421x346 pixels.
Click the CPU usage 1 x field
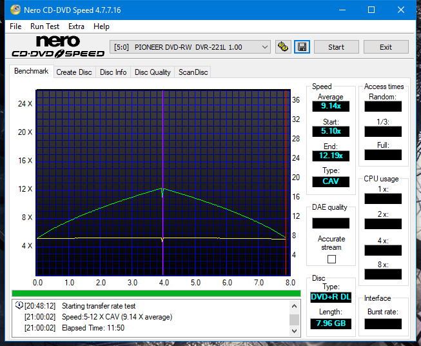point(383,199)
